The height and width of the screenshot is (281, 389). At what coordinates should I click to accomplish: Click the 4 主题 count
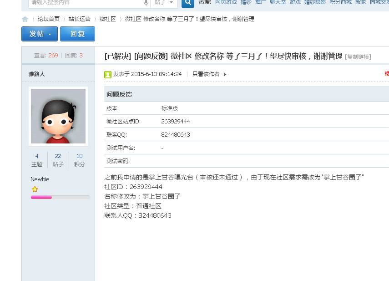click(x=37, y=160)
